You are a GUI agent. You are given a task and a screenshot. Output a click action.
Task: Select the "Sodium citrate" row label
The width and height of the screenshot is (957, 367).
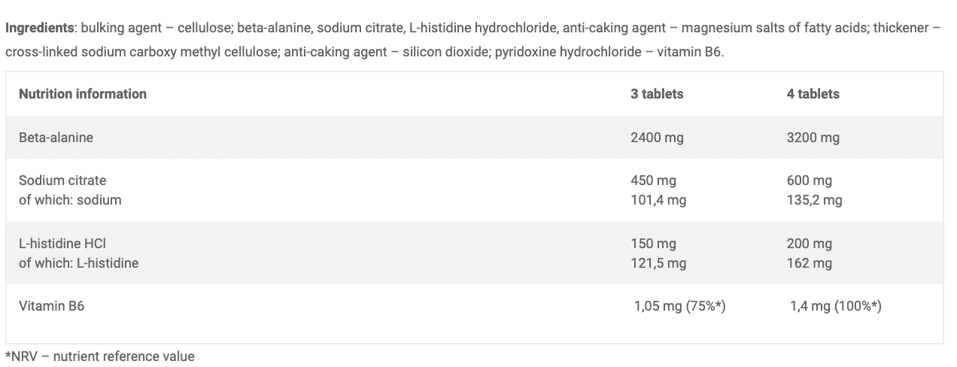62,180
